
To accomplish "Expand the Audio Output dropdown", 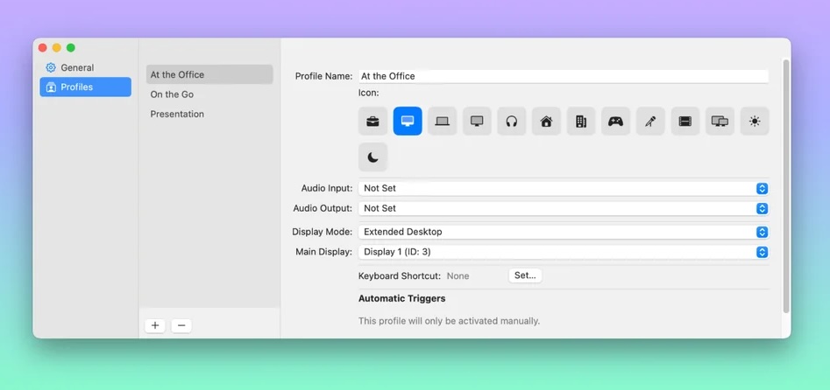I will click(x=564, y=208).
